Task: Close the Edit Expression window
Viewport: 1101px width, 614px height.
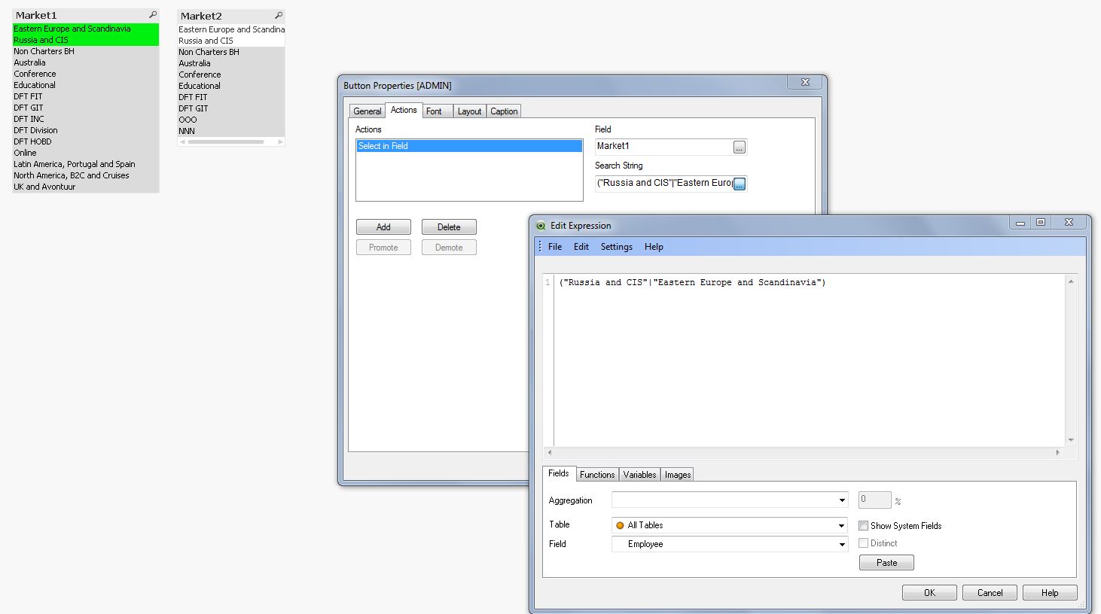Action: click(x=1069, y=222)
